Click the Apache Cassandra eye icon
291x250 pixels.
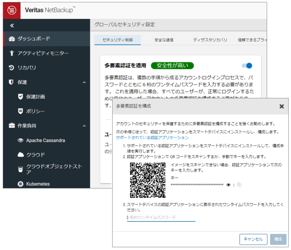pyautogui.click(x=20, y=140)
